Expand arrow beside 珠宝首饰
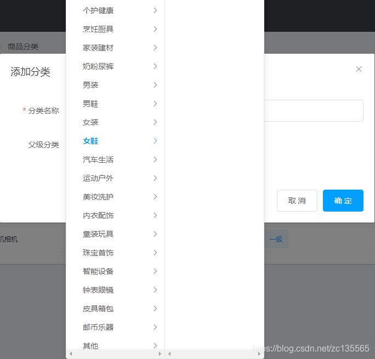The height and width of the screenshot is (359, 375). point(155,253)
